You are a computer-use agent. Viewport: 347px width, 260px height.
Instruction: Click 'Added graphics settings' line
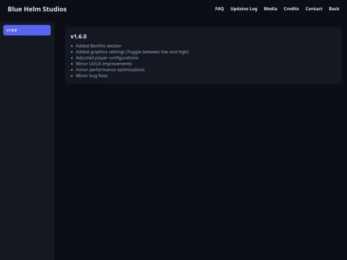pos(132,52)
